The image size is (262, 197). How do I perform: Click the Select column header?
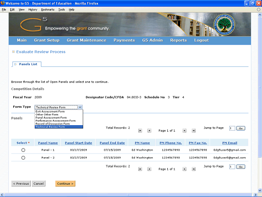point(23,143)
